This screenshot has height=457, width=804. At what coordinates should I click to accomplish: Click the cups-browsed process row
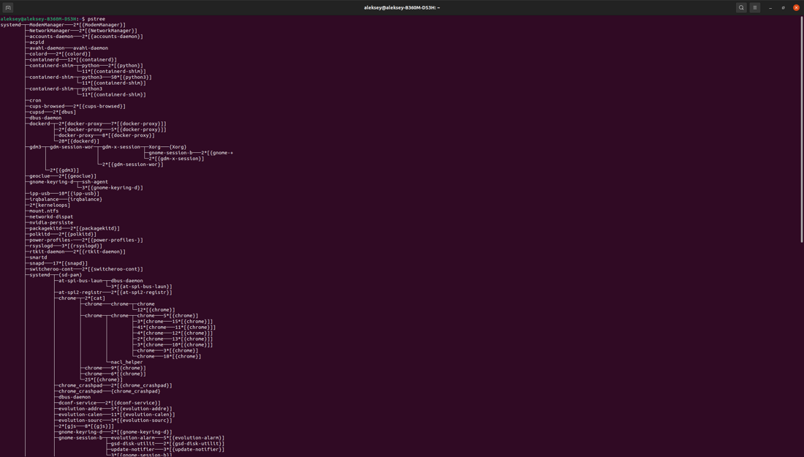tap(77, 106)
